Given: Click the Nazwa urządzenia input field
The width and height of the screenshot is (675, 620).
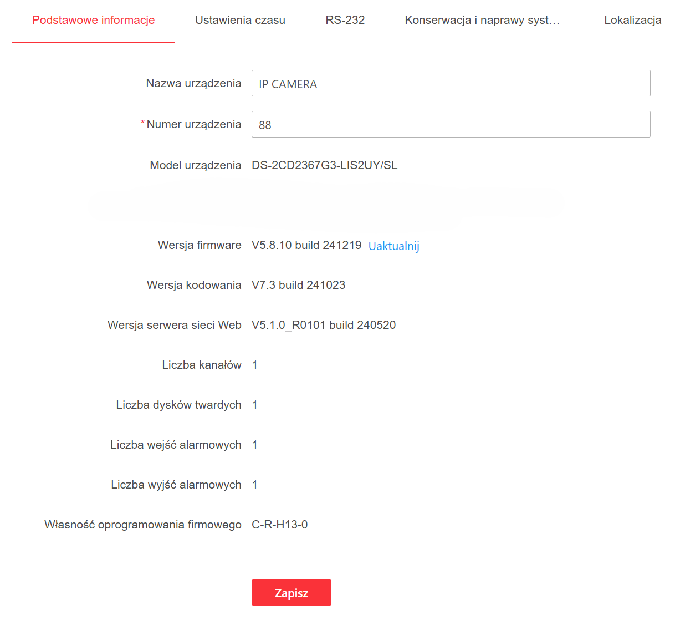Looking at the screenshot, I should [x=451, y=84].
